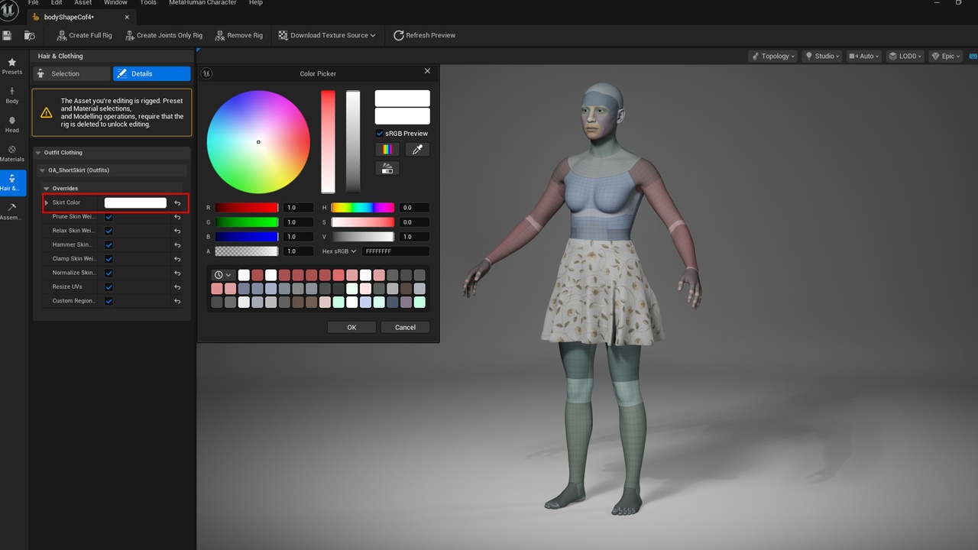978x550 pixels.
Task: Click Remove Rig button
Action: pos(239,35)
